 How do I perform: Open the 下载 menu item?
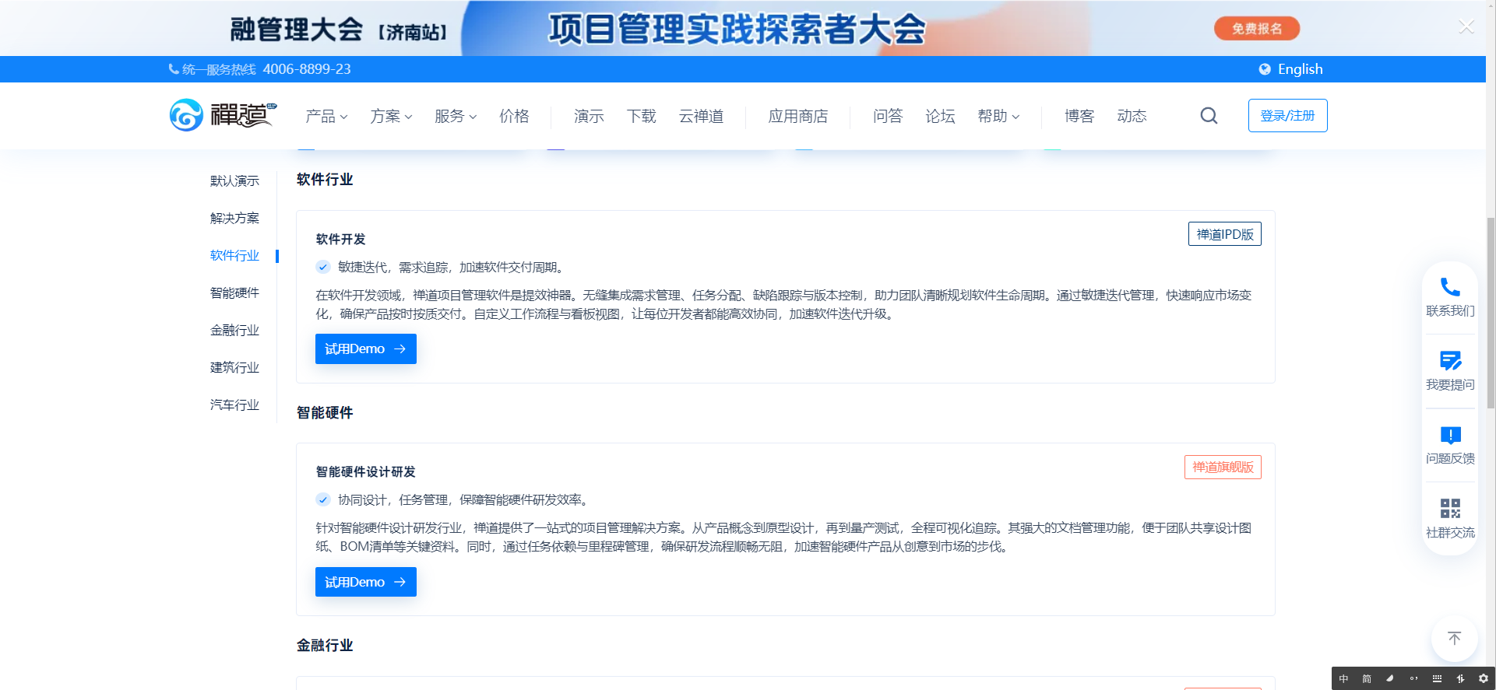[642, 116]
